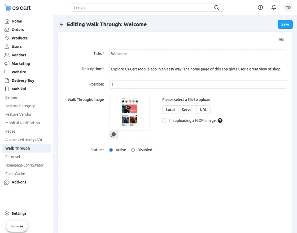This screenshot has height=233, width=297.
Task: Click the Website monitor icon
Action: 7,72
